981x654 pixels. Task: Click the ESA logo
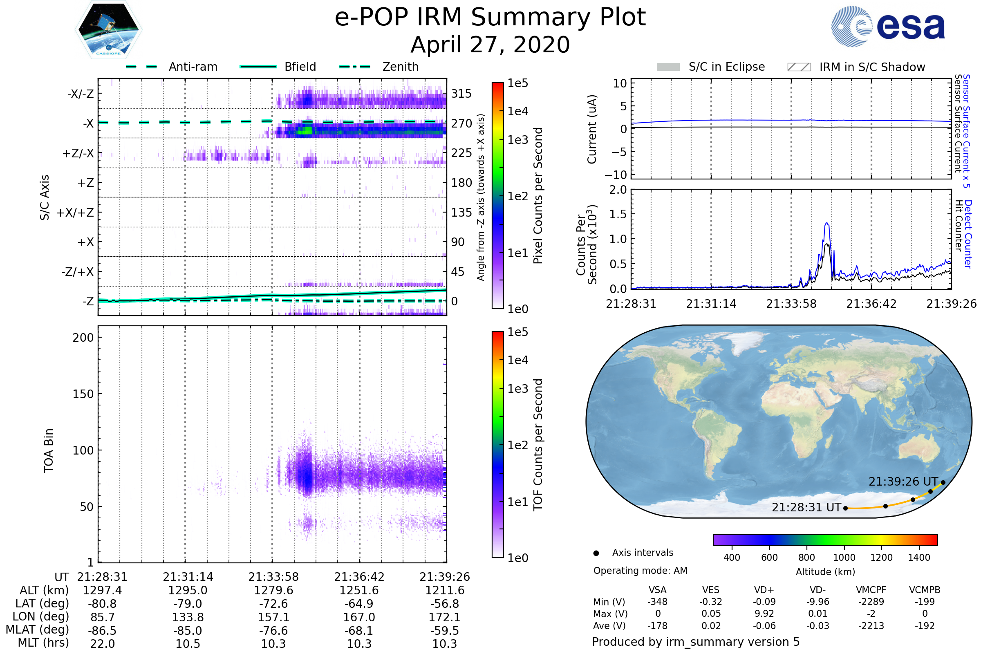(x=888, y=27)
